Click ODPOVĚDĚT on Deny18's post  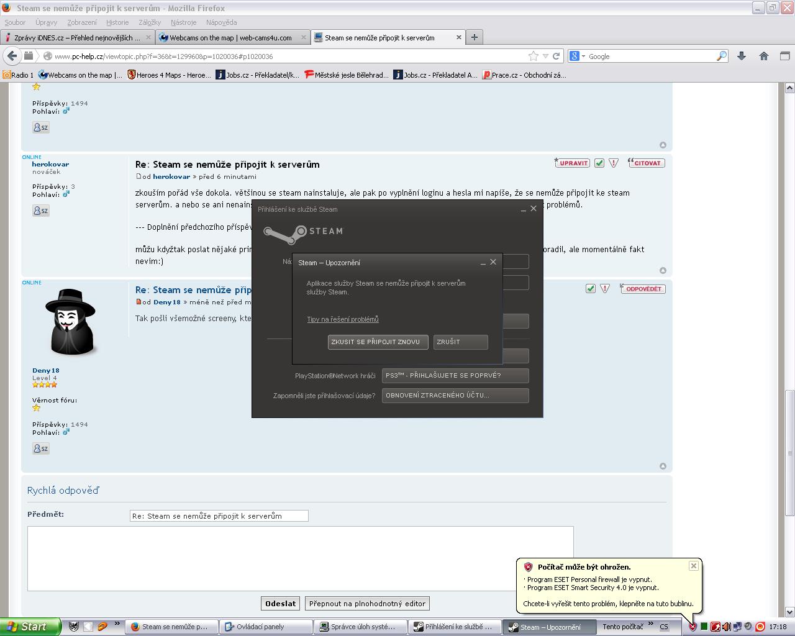(642, 288)
